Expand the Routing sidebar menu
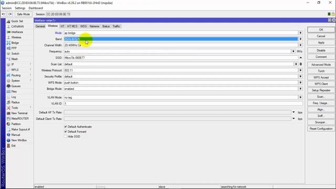This screenshot has height=189, width=336. 16,75
